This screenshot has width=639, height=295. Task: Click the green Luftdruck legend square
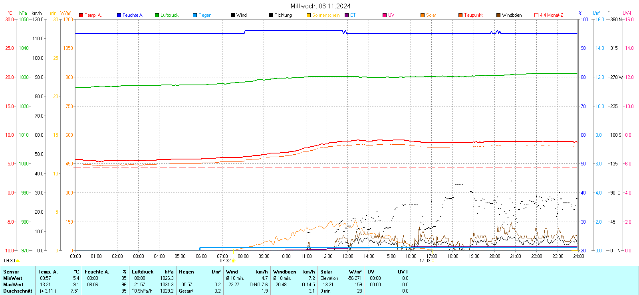point(157,15)
